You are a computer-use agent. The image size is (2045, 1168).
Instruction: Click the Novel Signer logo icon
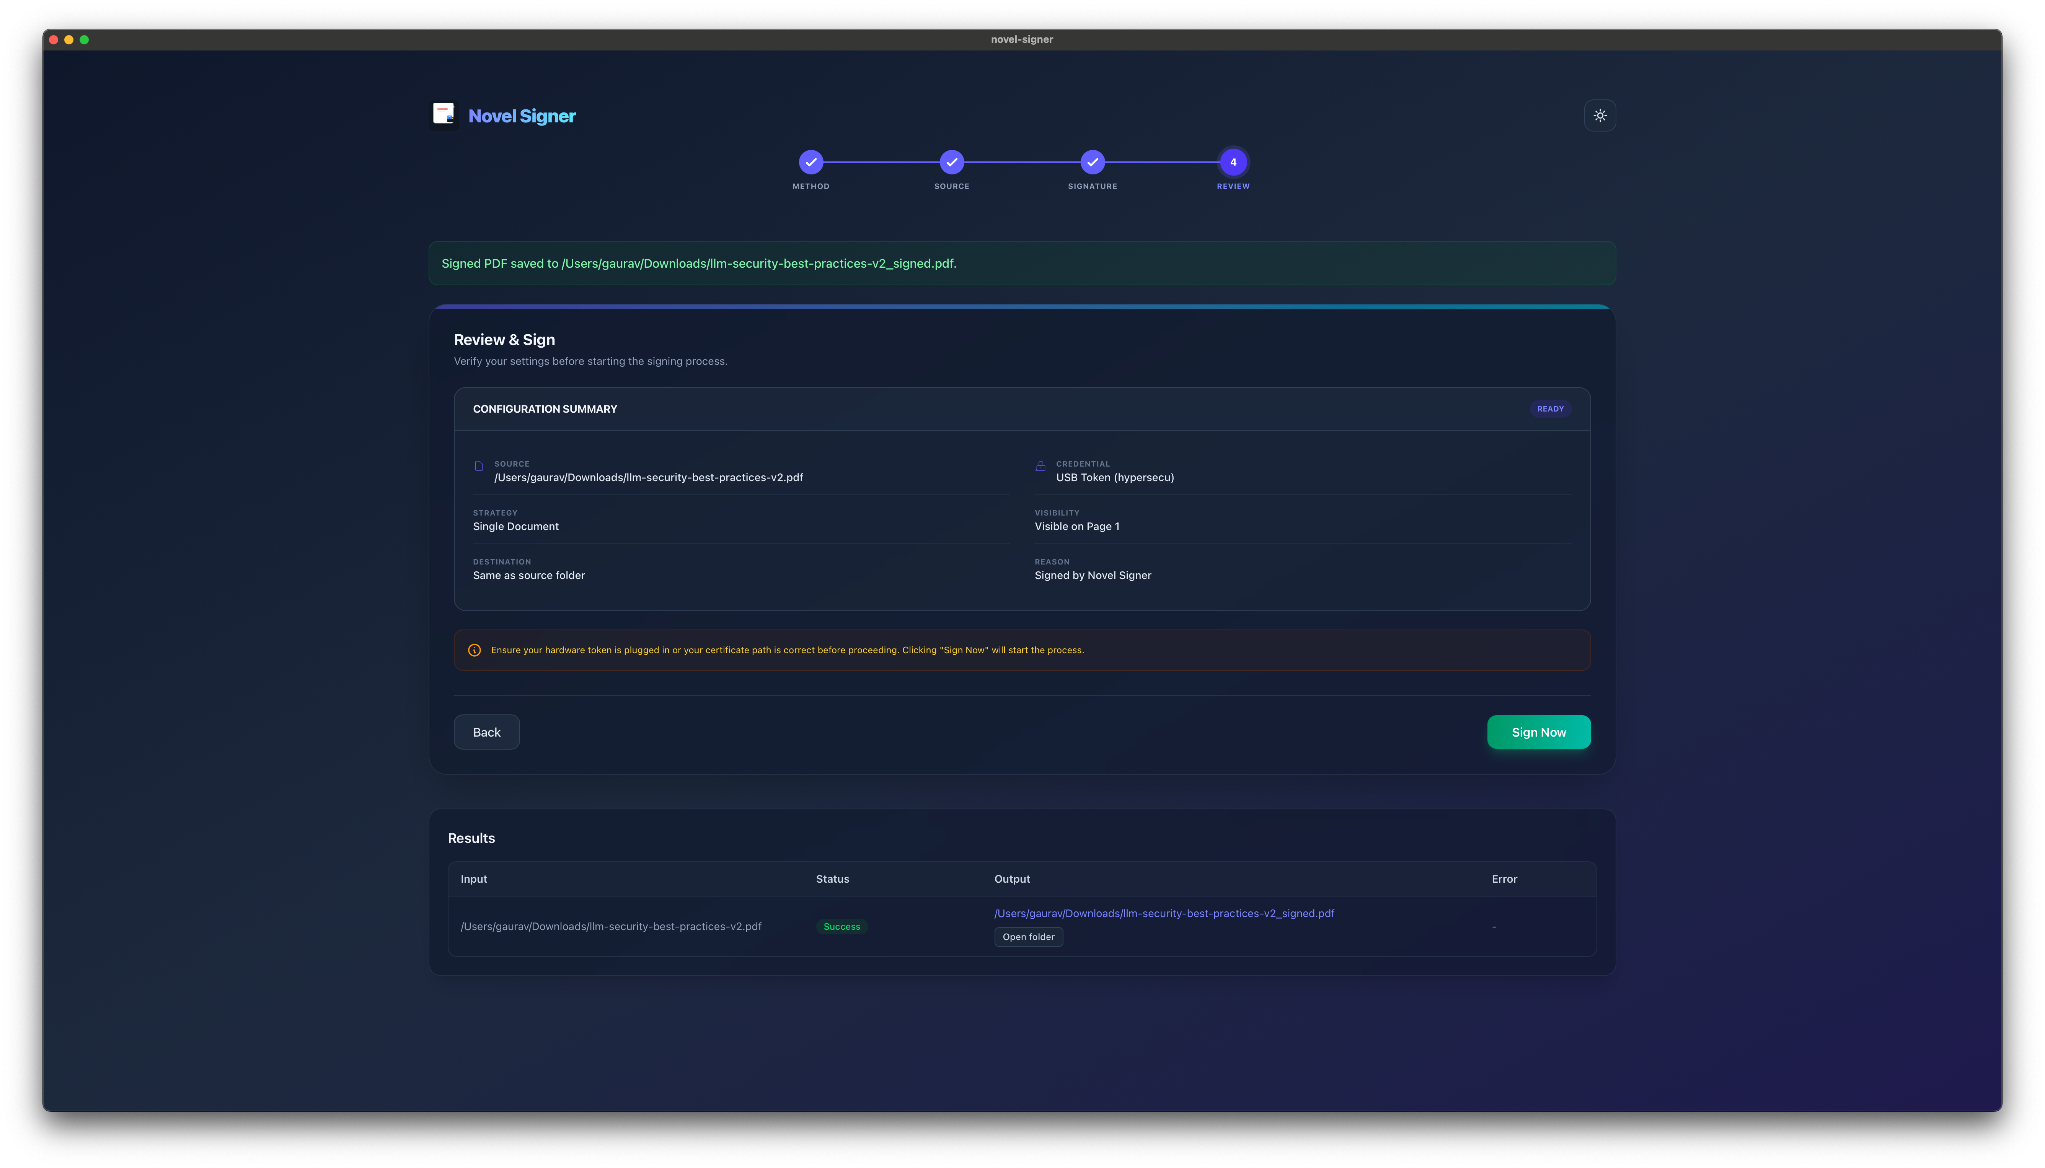(x=444, y=115)
